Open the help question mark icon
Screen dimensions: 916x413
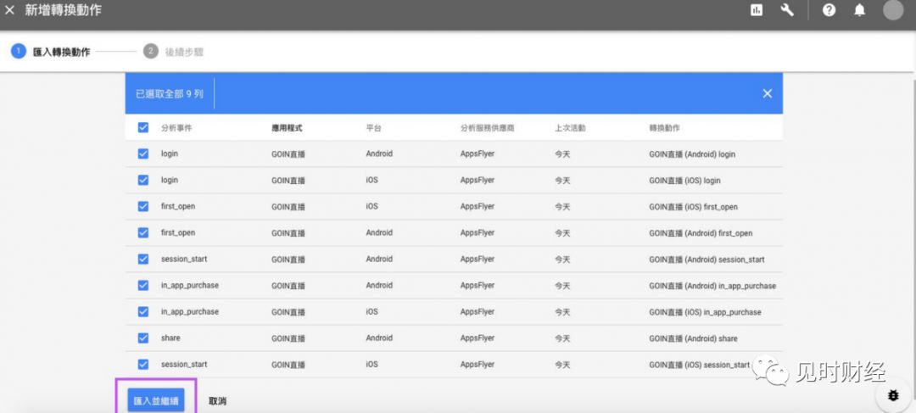(x=829, y=10)
